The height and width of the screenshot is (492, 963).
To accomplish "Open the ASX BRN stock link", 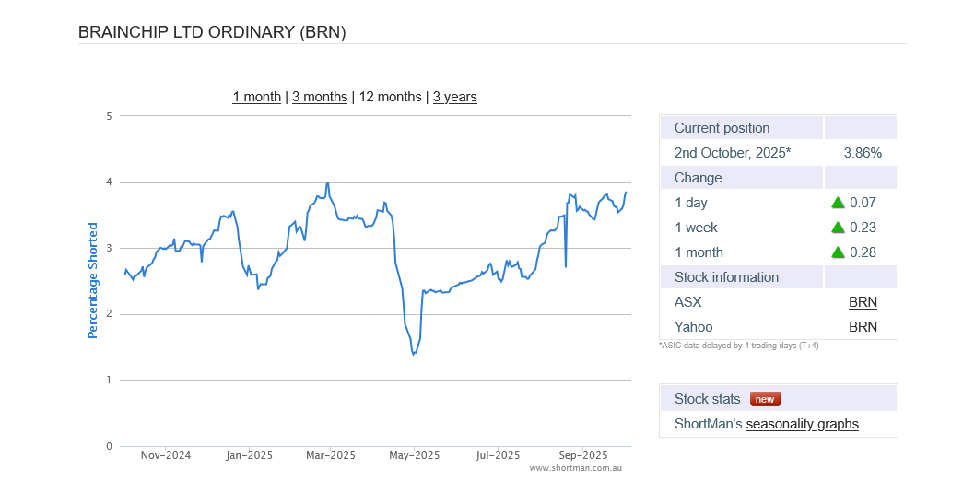I will tap(863, 302).
